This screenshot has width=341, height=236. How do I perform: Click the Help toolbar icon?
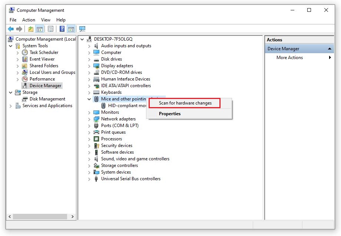tap(62, 29)
